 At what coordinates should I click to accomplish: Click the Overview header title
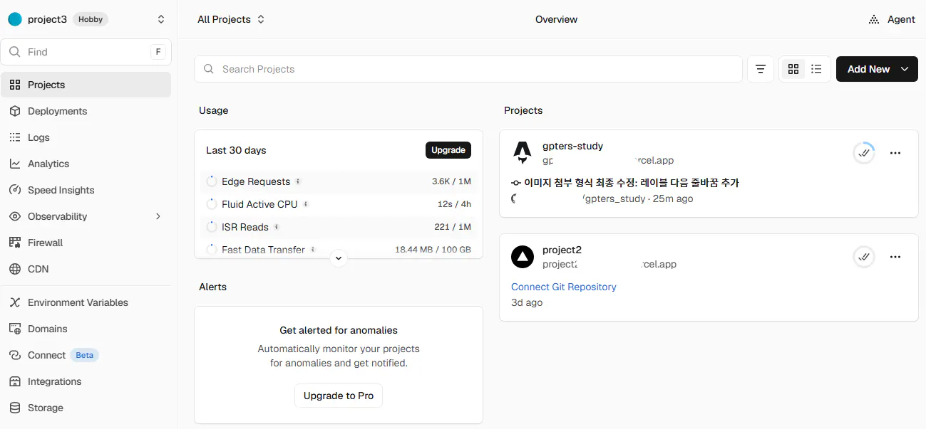point(556,19)
